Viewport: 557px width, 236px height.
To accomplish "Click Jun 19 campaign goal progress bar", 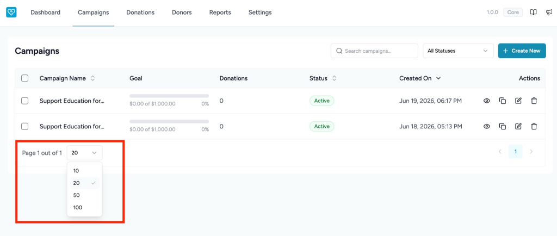I will [x=169, y=96].
